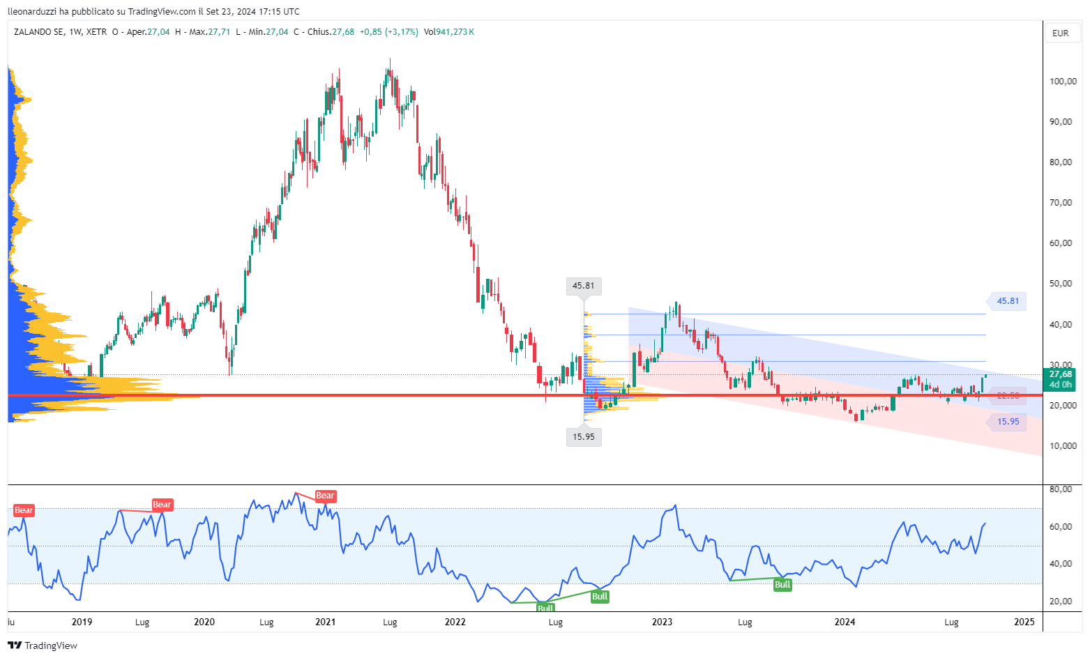
Task: Click the Chius.27,68 close value
Action: point(331,32)
